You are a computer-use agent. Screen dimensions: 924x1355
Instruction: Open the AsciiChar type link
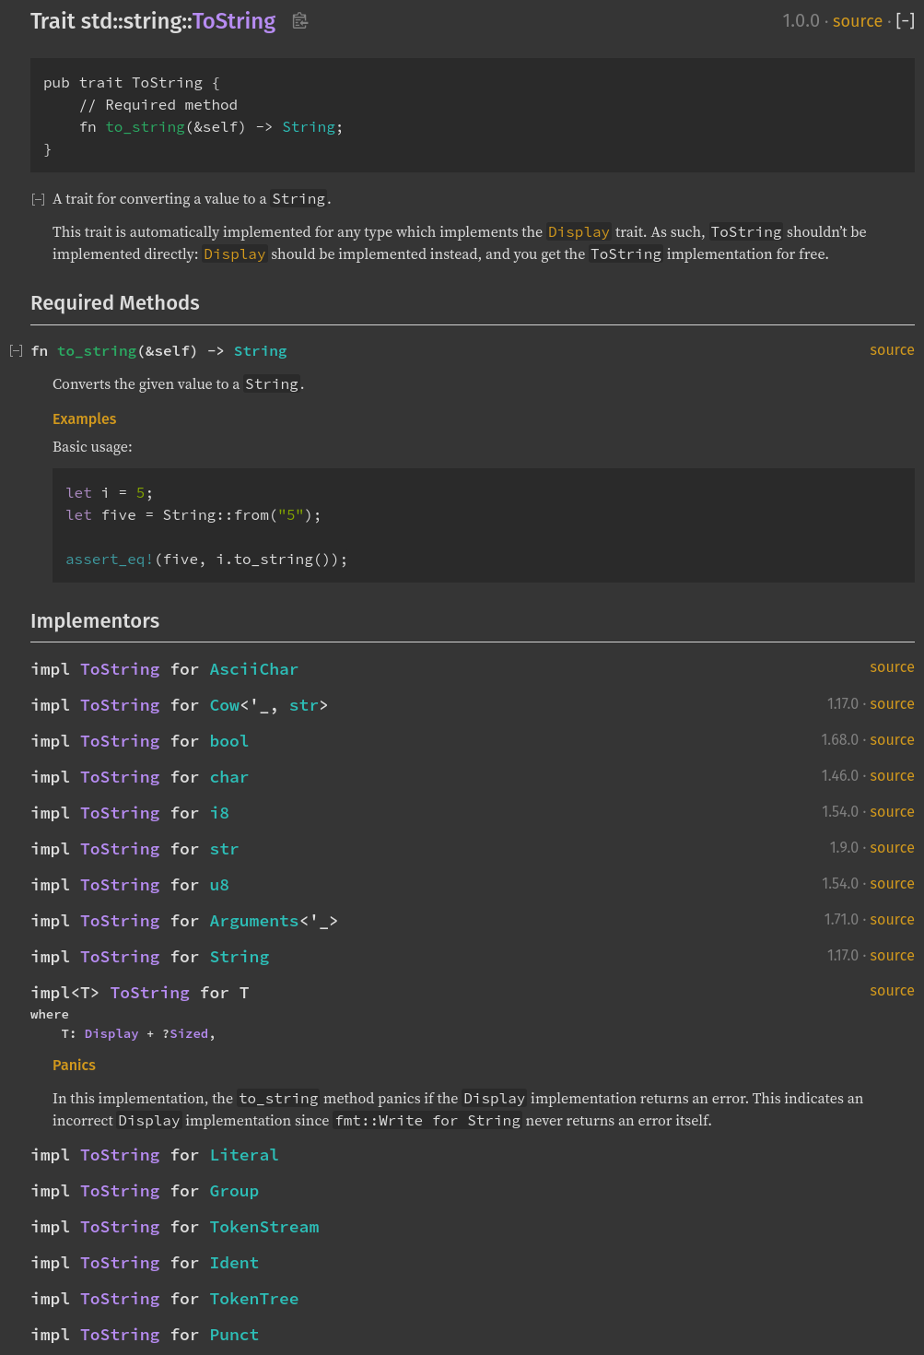(254, 669)
